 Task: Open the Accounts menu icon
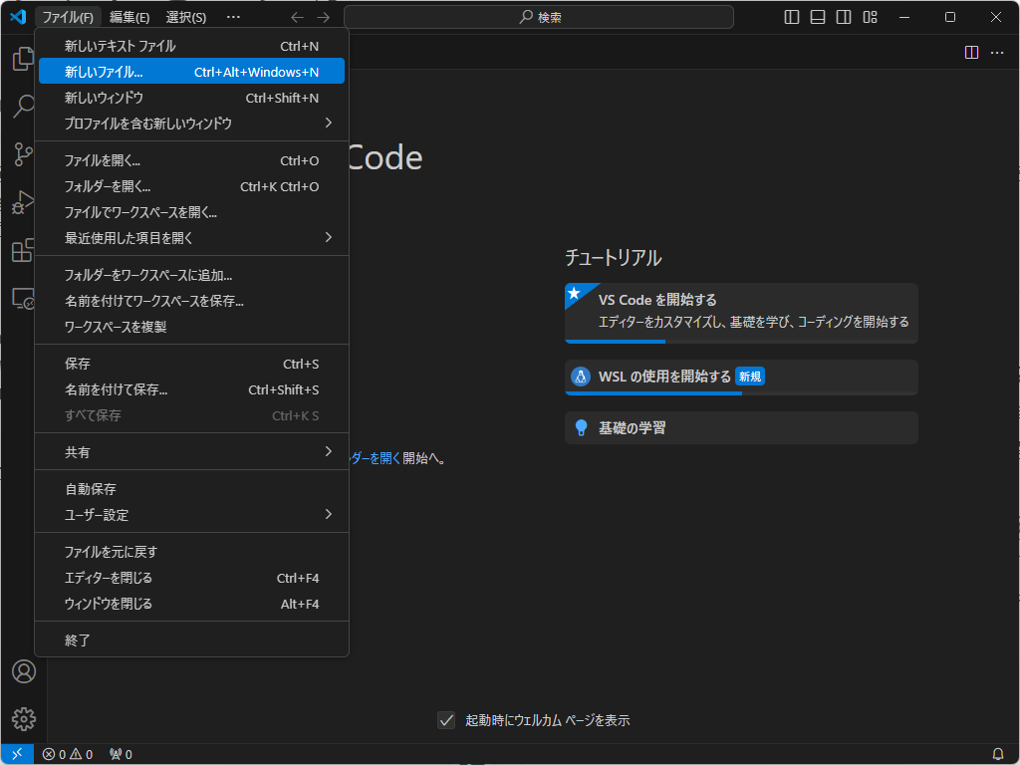[24, 671]
